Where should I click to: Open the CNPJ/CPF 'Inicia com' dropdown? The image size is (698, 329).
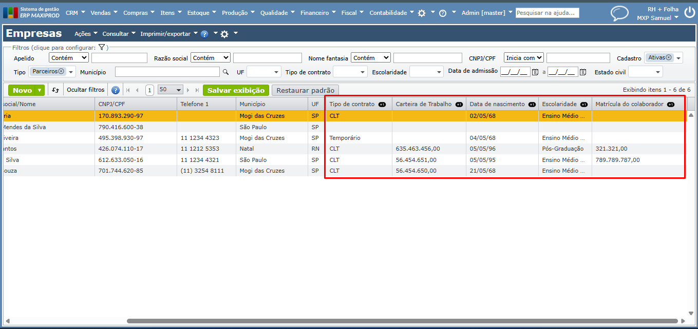click(523, 58)
